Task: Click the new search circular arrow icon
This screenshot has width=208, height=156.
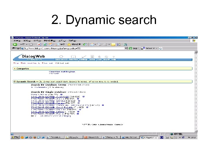Action: [x=61, y=57]
